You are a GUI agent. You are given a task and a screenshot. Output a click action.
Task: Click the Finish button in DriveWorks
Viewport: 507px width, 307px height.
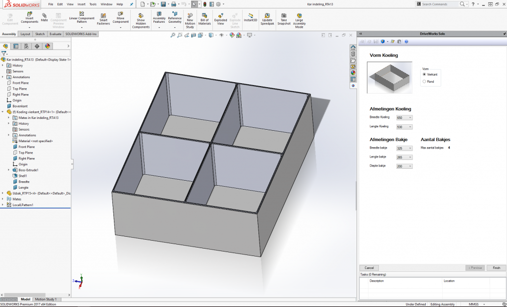[x=496, y=268]
